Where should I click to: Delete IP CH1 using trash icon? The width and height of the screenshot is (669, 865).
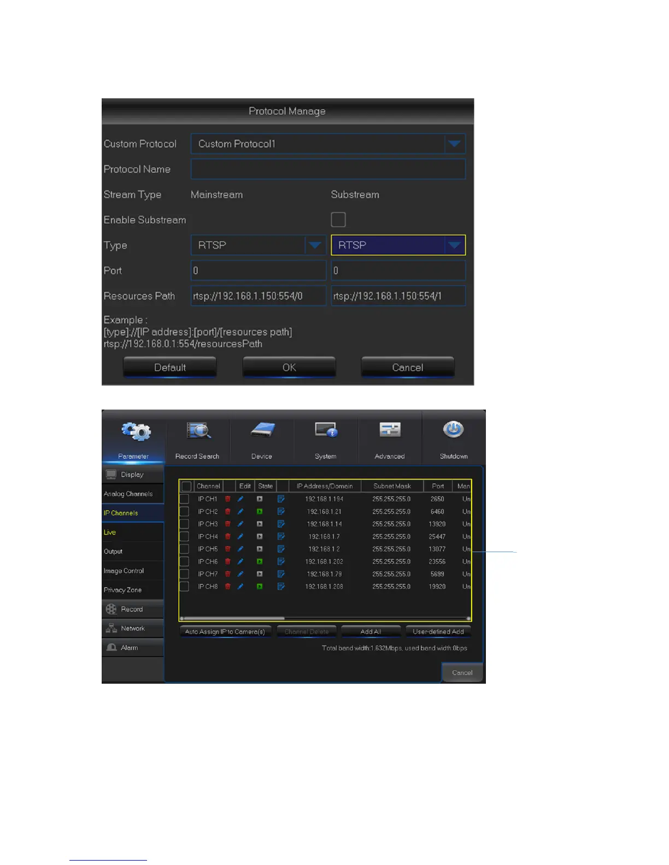pyautogui.click(x=228, y=499)
